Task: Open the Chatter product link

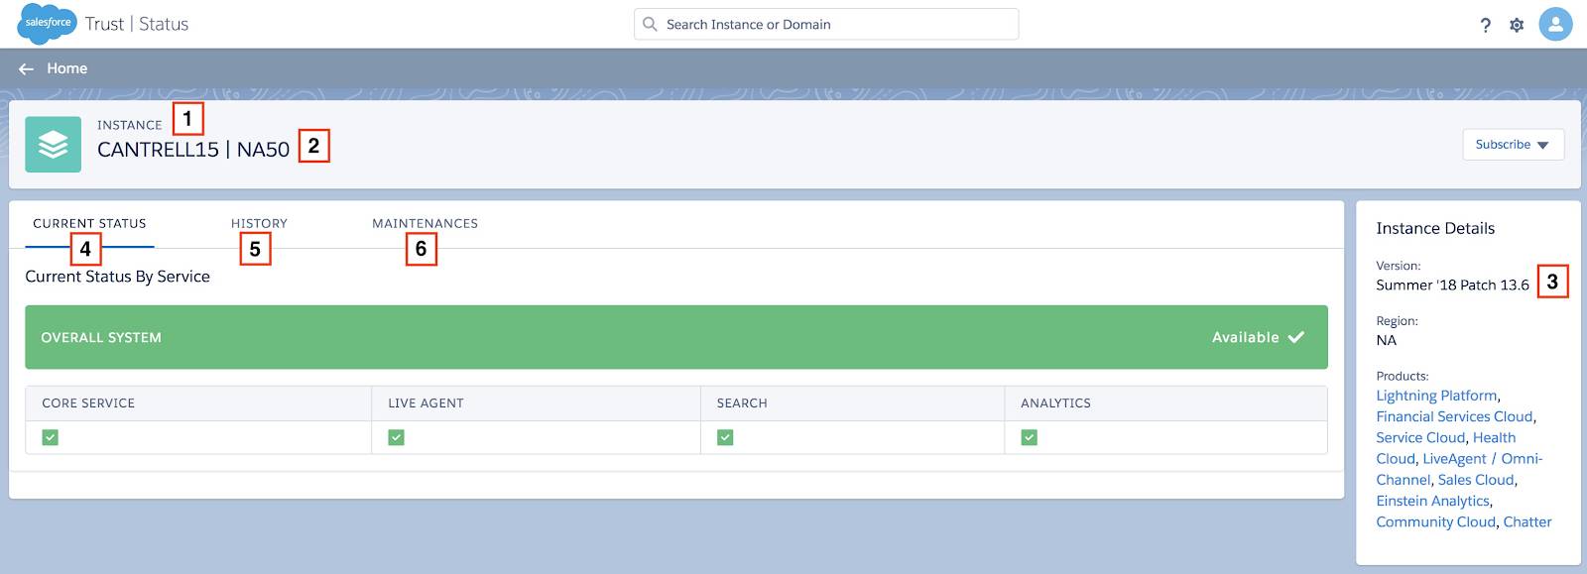Action: pos(1527,521)
